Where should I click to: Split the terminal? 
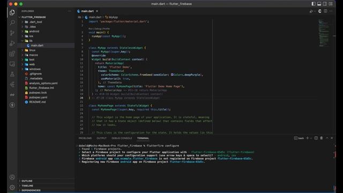pyautogui.click(x=316, y=138)
